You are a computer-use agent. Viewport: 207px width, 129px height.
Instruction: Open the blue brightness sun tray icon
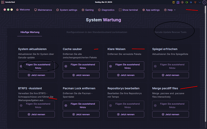[x=191, y=2]
